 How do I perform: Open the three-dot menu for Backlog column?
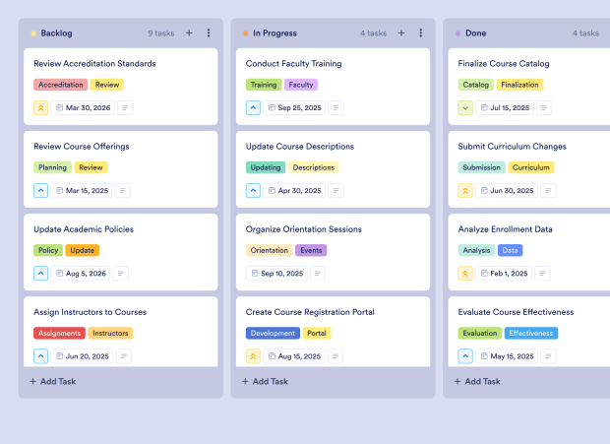[209, 32]
